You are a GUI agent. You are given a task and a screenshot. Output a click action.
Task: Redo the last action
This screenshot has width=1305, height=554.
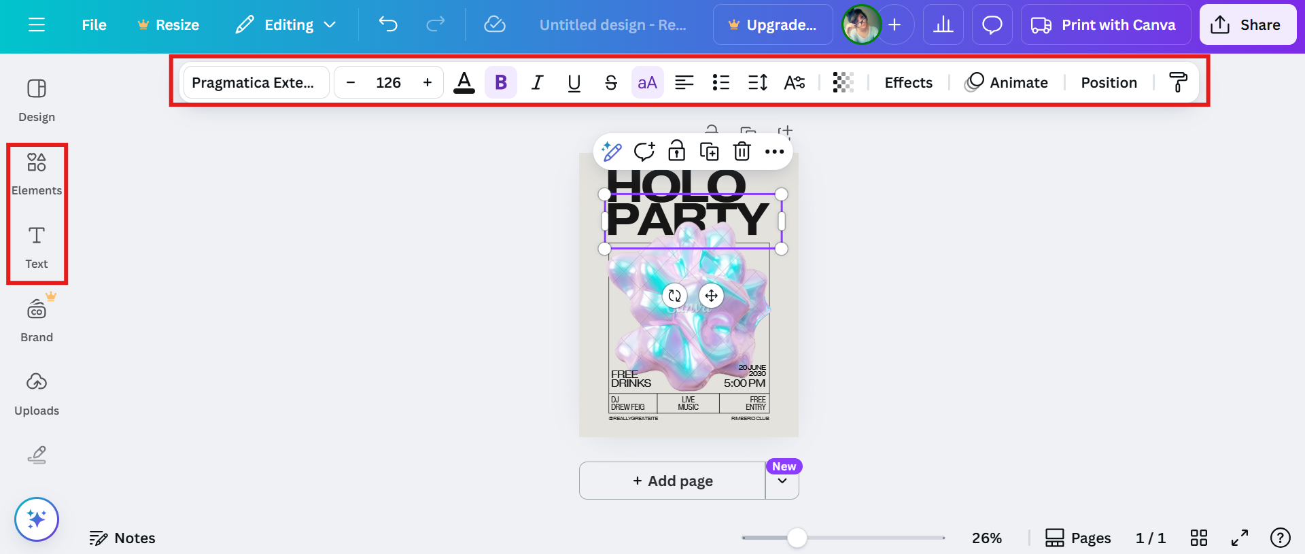pyautogui.click(x=435, y=25)
